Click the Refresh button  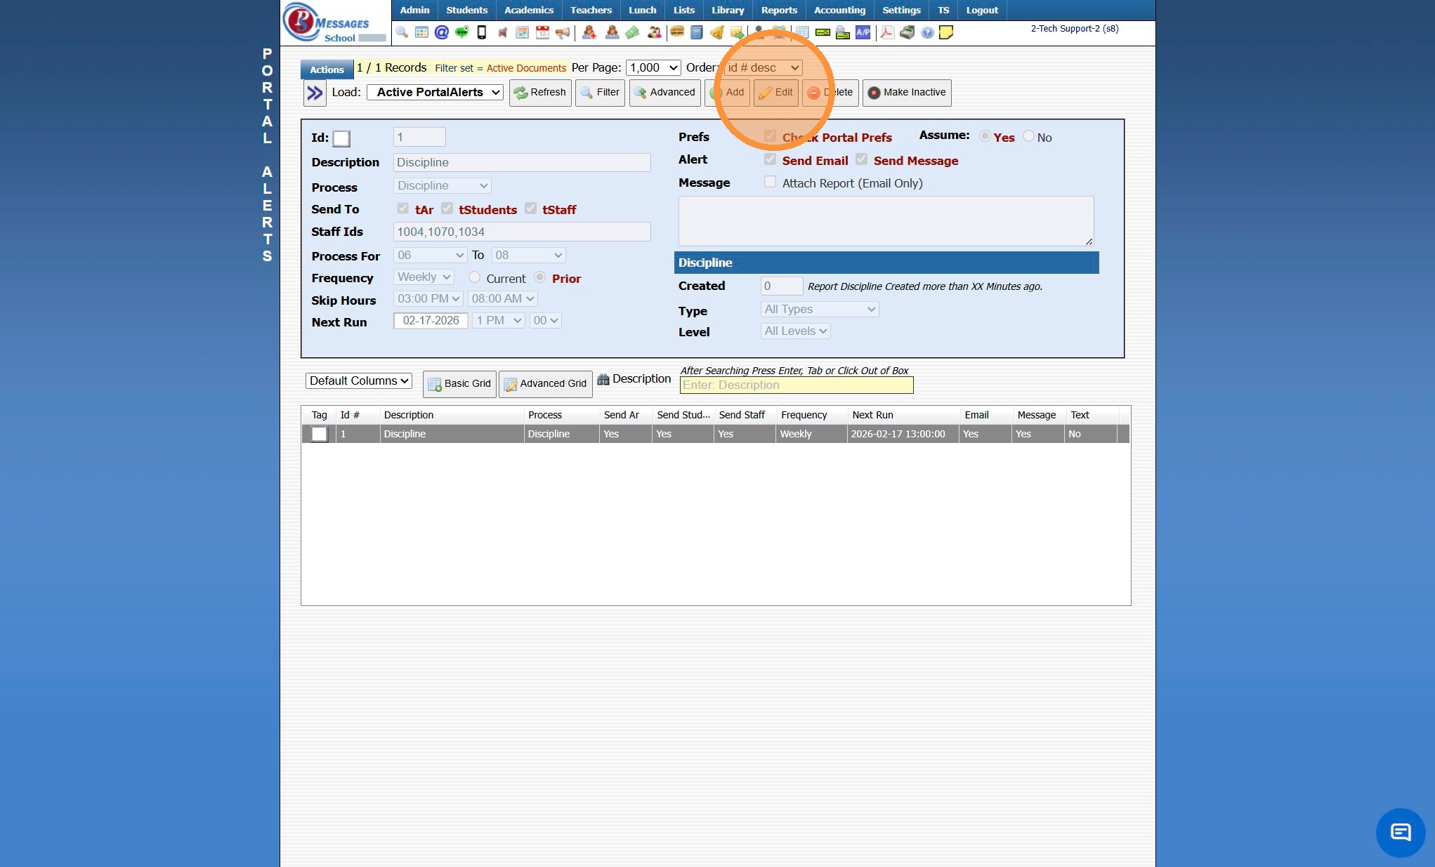539,92
